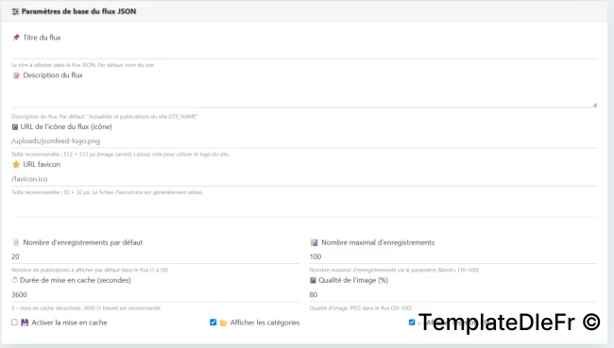Image resolution: width=614 pixels, height=348 pixels.
Task: Click the sliders icon beside Paramètres de base
Action: click(x=15, y=11)
